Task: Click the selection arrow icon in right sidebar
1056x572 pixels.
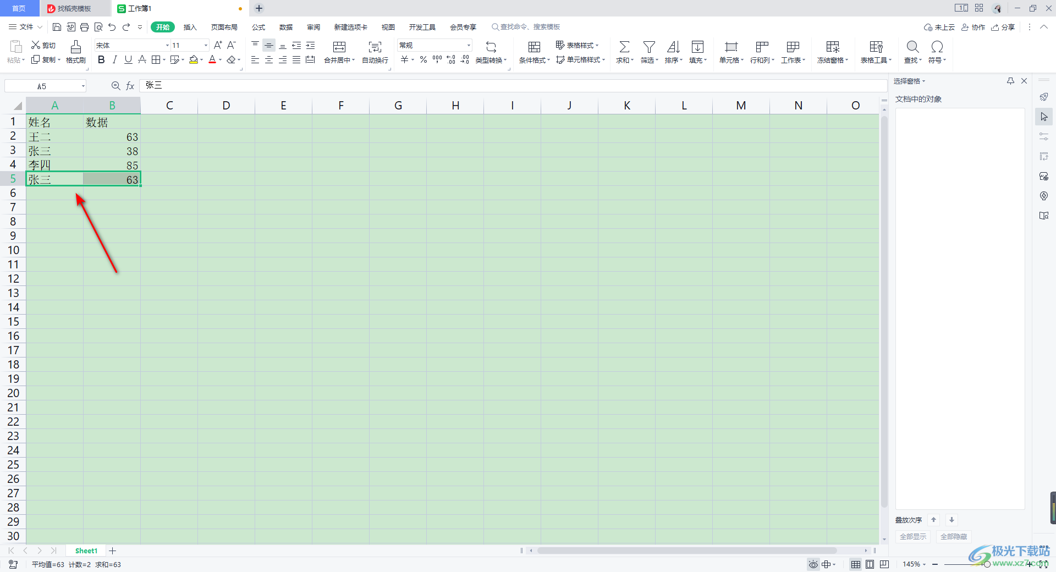Action: coord(1044,117)
